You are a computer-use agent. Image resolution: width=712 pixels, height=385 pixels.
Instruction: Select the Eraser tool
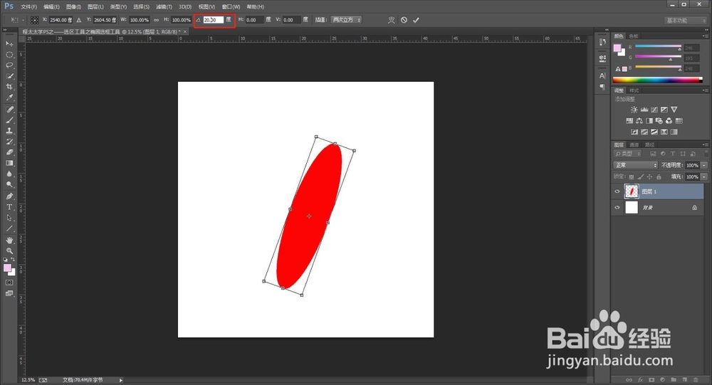[x=9, y=152]
